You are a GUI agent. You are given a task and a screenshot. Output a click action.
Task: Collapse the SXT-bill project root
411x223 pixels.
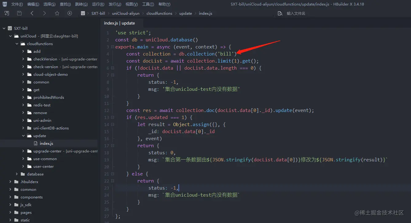pos(4,28)
